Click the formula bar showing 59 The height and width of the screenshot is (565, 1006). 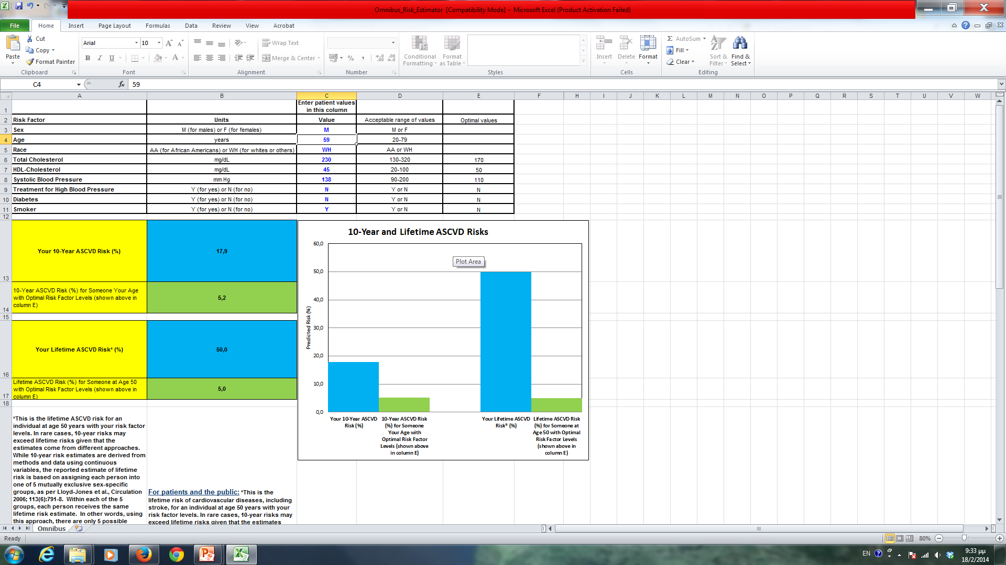point(563,84)
